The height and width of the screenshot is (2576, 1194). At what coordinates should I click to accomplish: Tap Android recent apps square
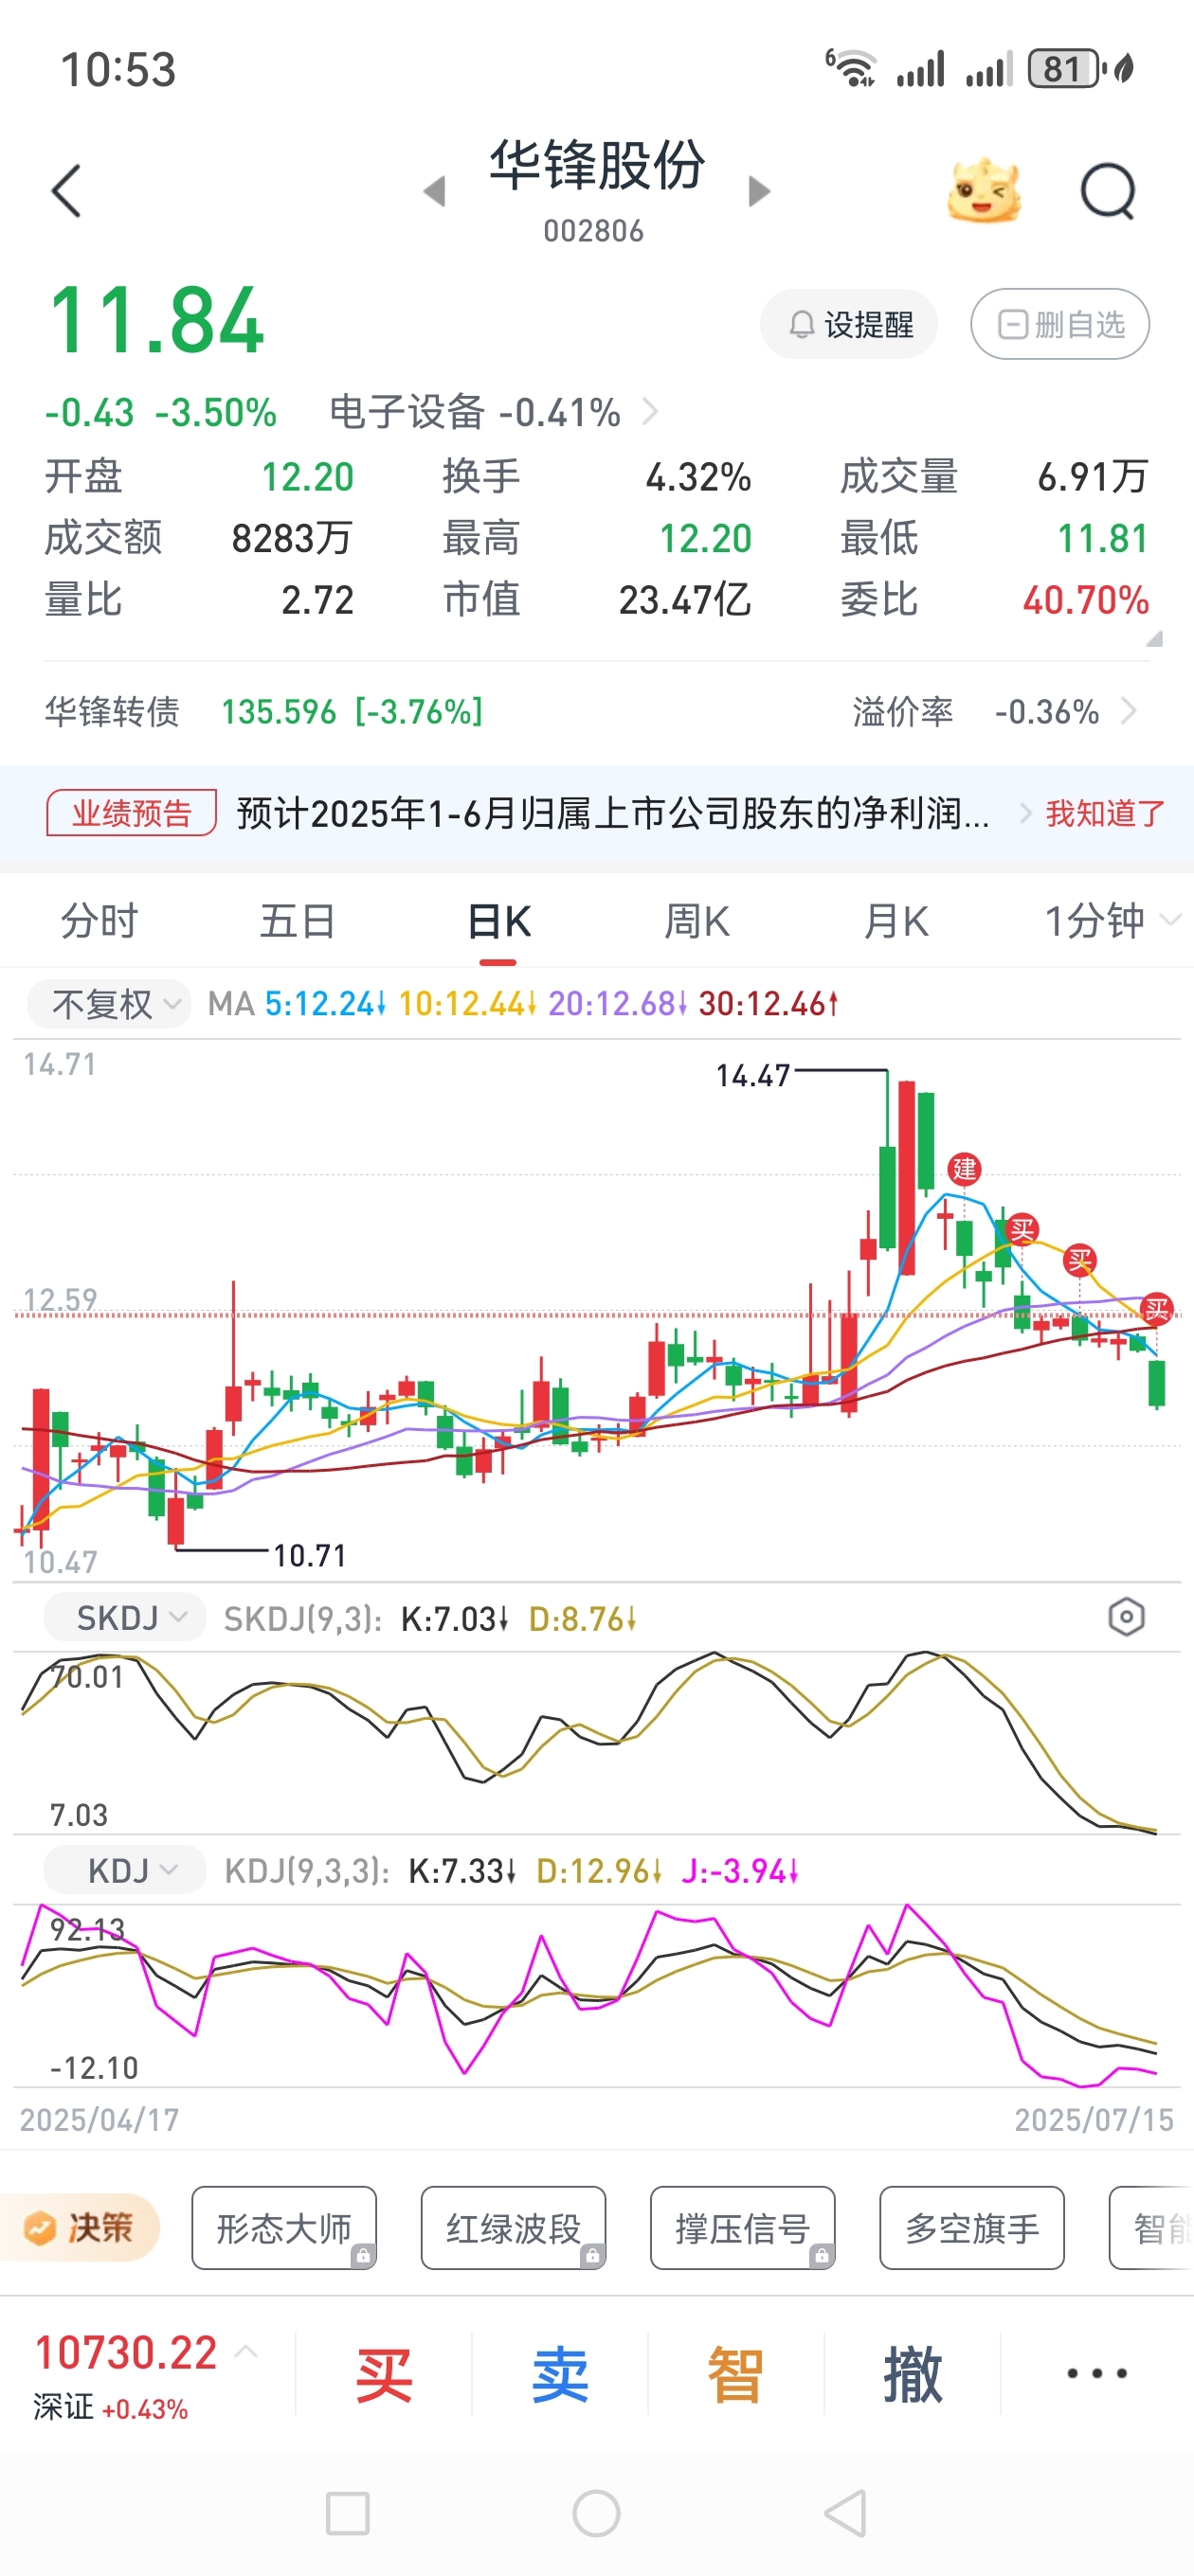click(x=347, y=2513)
